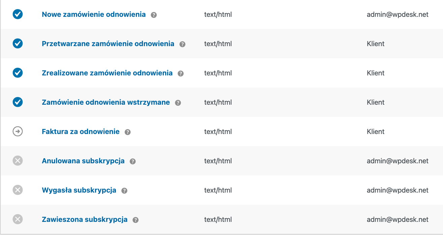Toggle enabled status of Nowe zamówienie odnowienia

click(x=18, y=14)
